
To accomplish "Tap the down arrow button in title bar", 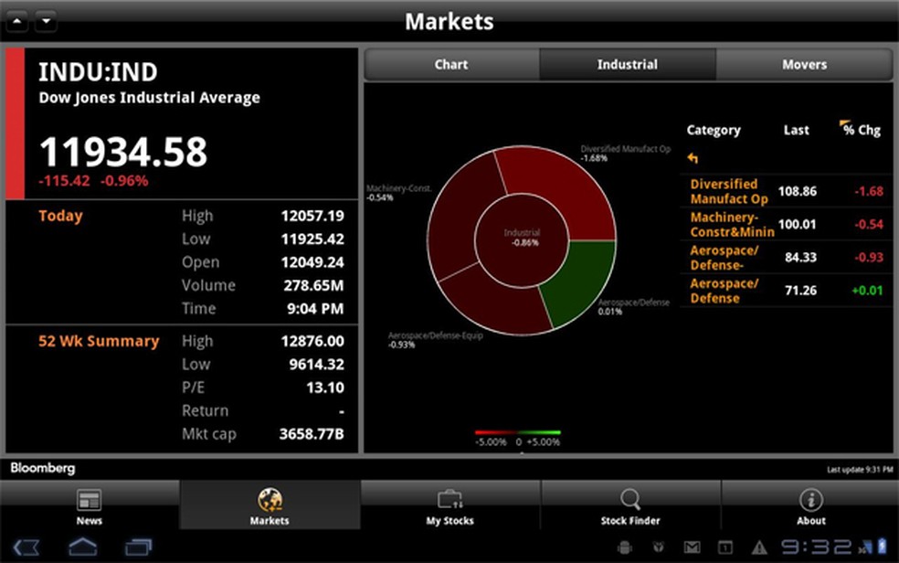I will point(46,21).
